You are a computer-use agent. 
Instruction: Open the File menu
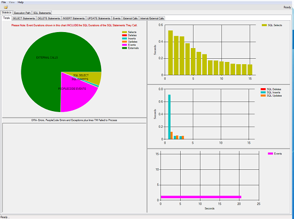[4, 2]
